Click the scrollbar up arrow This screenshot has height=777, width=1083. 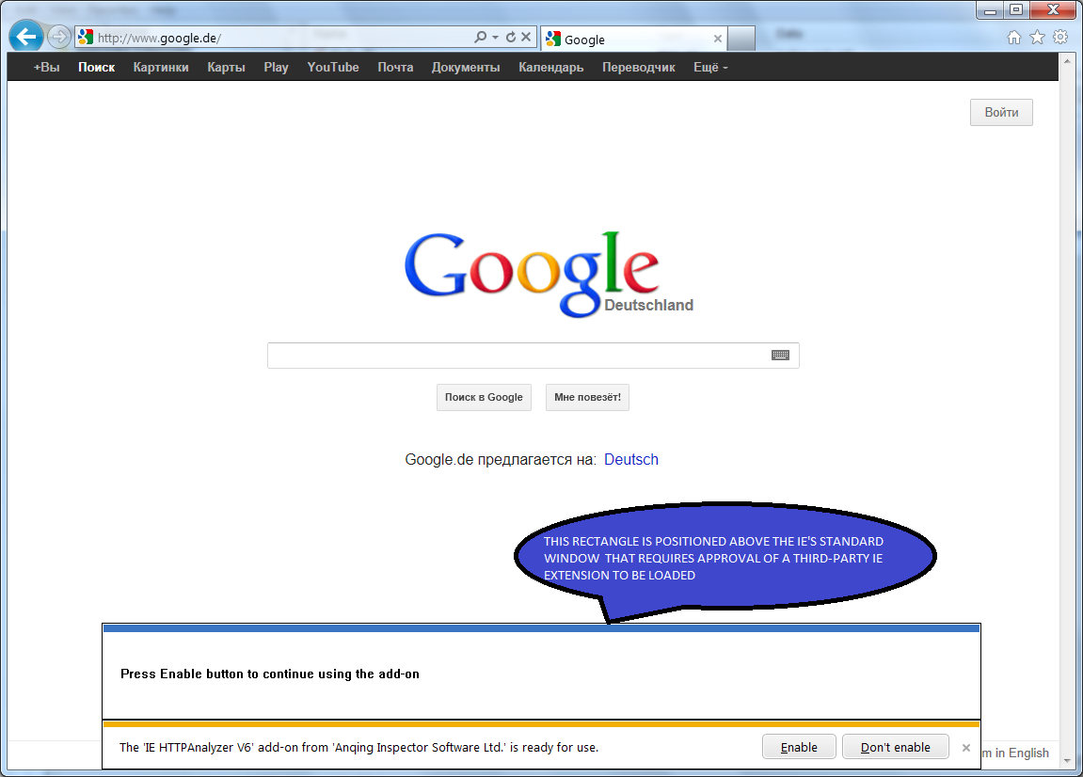click(1067, 61)
